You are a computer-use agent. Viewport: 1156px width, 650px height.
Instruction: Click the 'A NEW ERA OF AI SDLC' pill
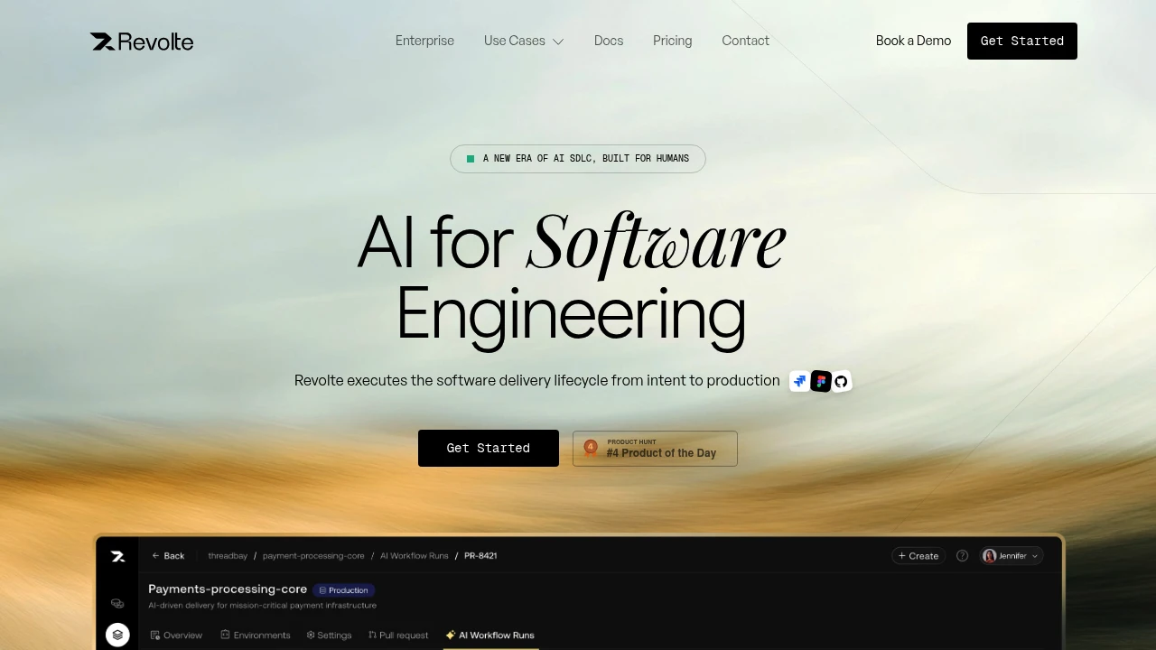(x=578, y=159)
